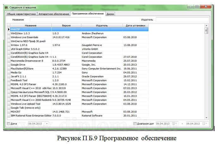Enable the Дата checkbox
This screenshot has height=144, width=219.
click(9, 123)
